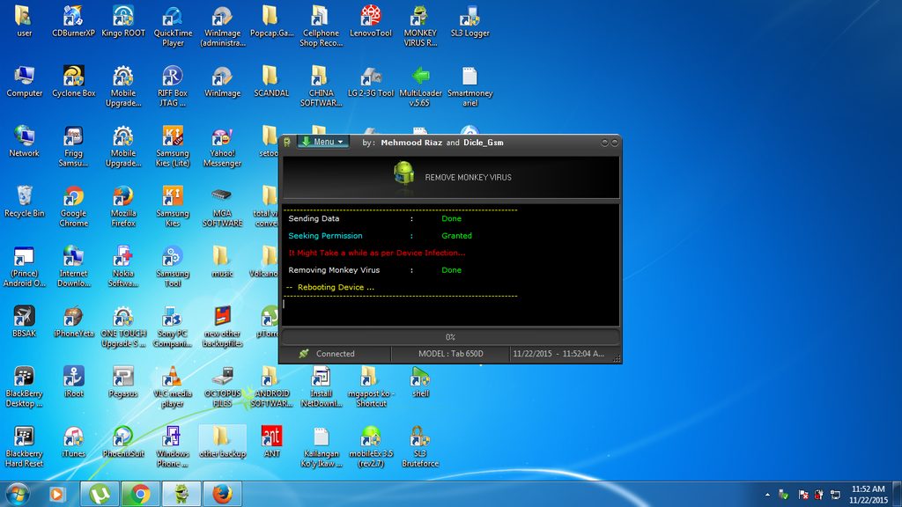Select the Yahoo! Messenger shortcut

pos(222,146)
